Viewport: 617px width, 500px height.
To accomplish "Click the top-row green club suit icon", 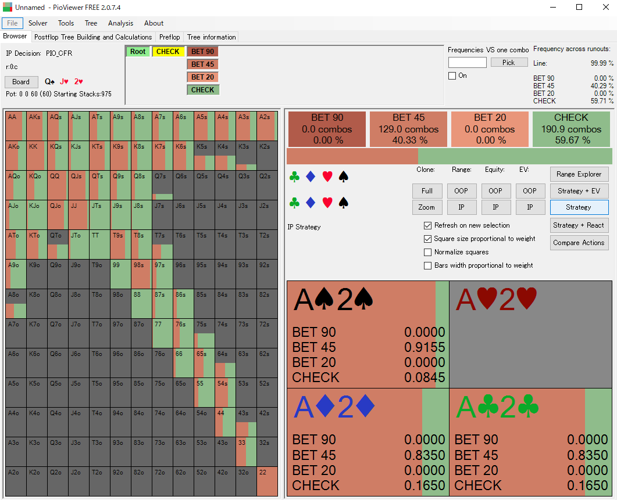I will coord(294,177).
